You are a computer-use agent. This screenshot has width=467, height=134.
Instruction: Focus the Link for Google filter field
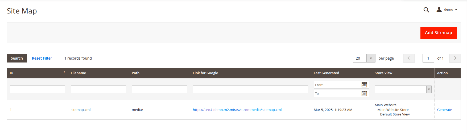[x=250, y=89]
